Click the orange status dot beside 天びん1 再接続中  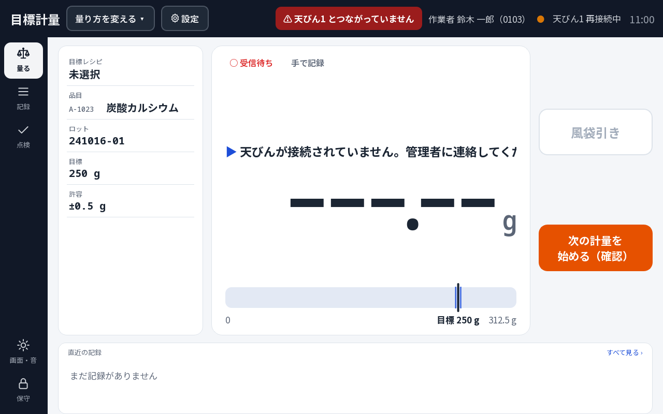coord(541,19)
